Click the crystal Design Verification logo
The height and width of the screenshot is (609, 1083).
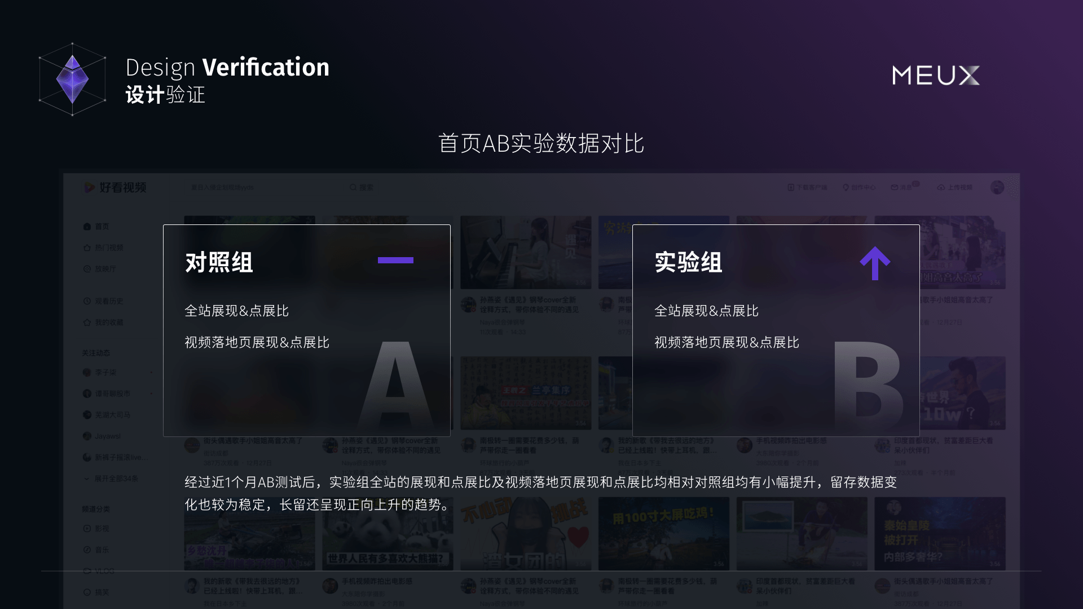click(x=72, y=80)
